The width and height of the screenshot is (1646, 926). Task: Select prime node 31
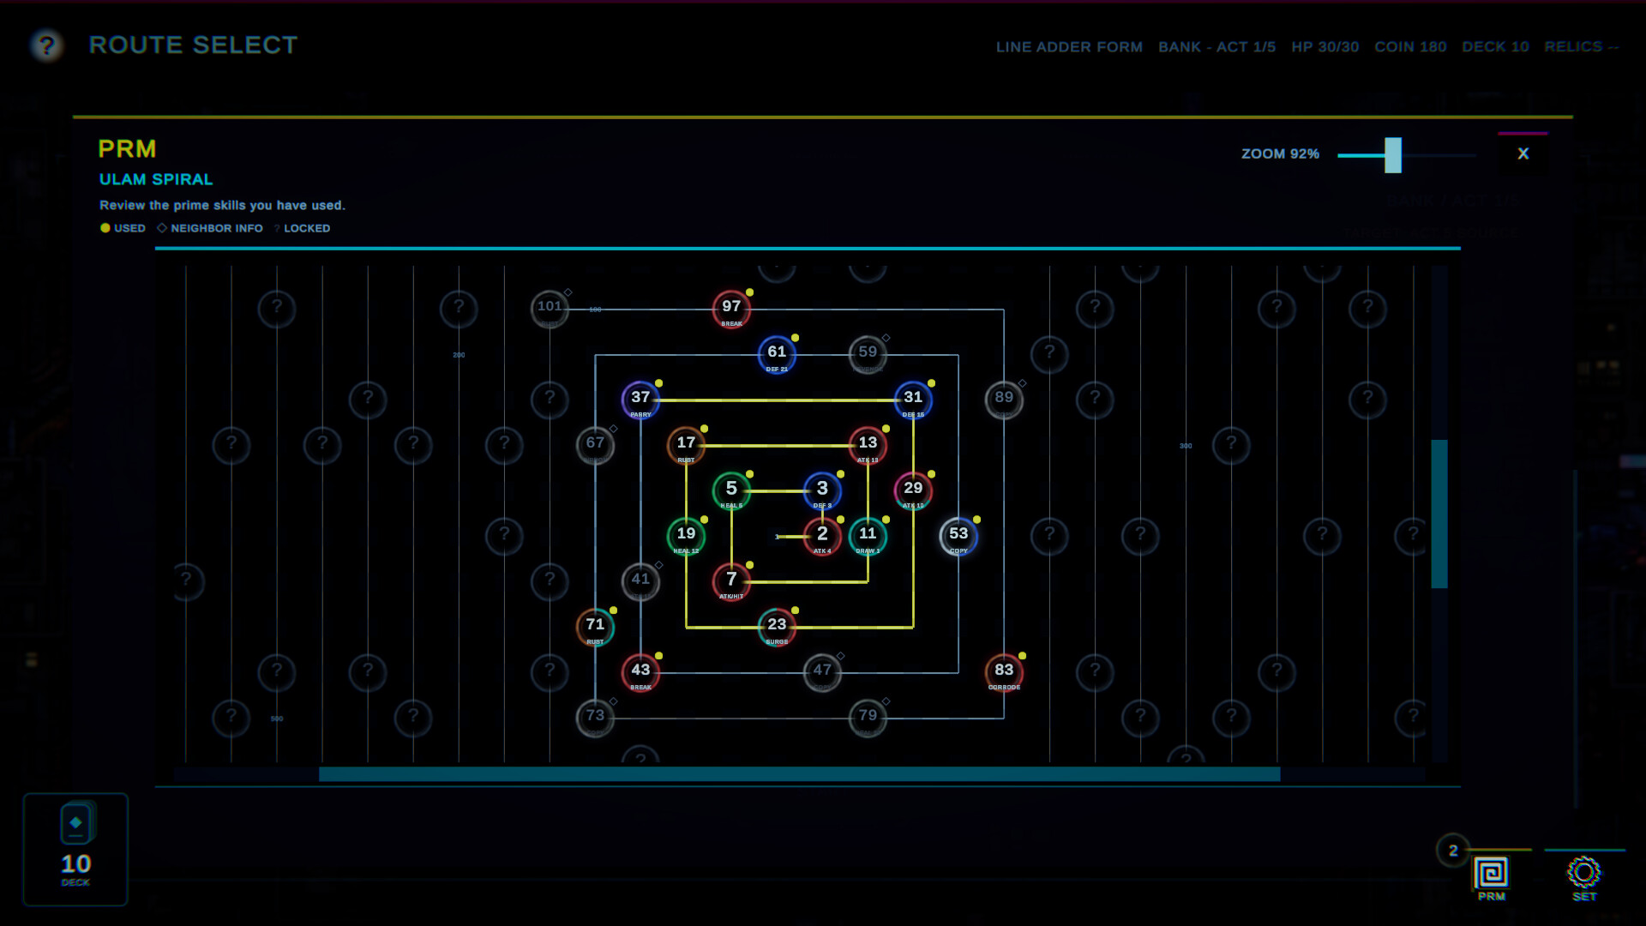coord(913,400)
